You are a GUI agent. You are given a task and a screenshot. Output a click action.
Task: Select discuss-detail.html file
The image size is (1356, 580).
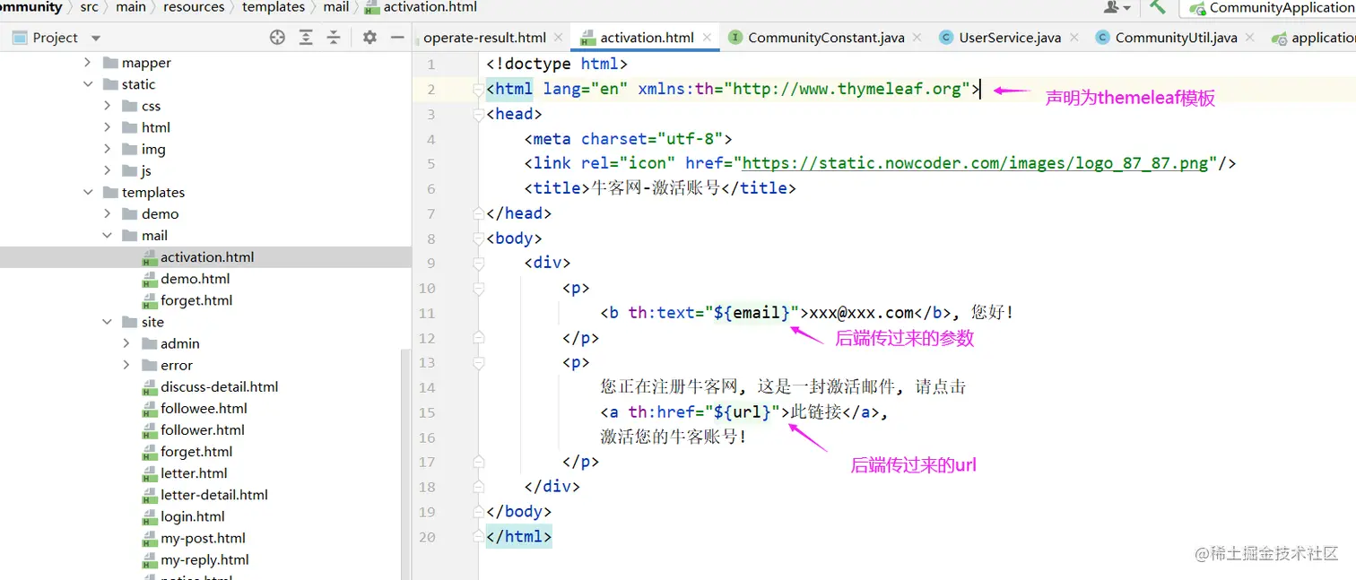(x=219, y=386)
